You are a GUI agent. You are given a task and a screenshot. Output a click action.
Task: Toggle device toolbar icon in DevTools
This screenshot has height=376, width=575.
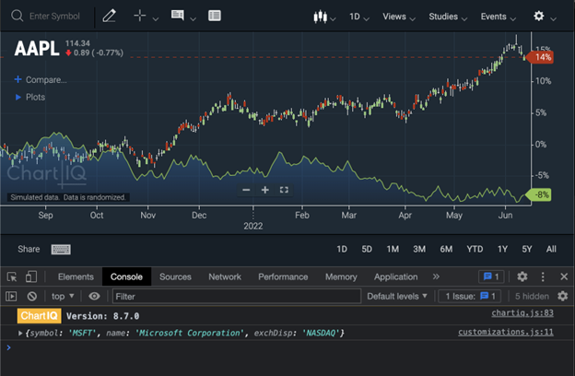pos(31,276)
